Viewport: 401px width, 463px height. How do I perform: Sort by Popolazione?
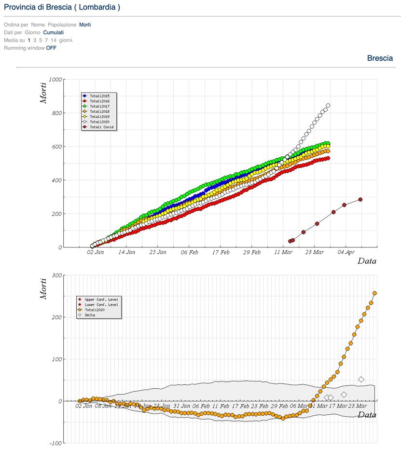pyautogui.click(x=62, y=25)
